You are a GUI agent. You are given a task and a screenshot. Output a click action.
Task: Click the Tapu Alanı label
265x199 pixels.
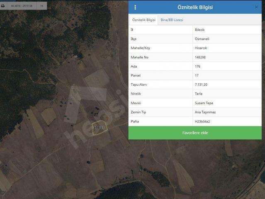click(x=139, y=85)
